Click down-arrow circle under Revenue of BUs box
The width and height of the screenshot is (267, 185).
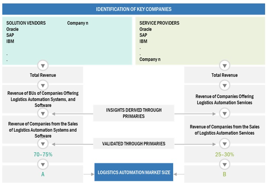tap(43, 113)
